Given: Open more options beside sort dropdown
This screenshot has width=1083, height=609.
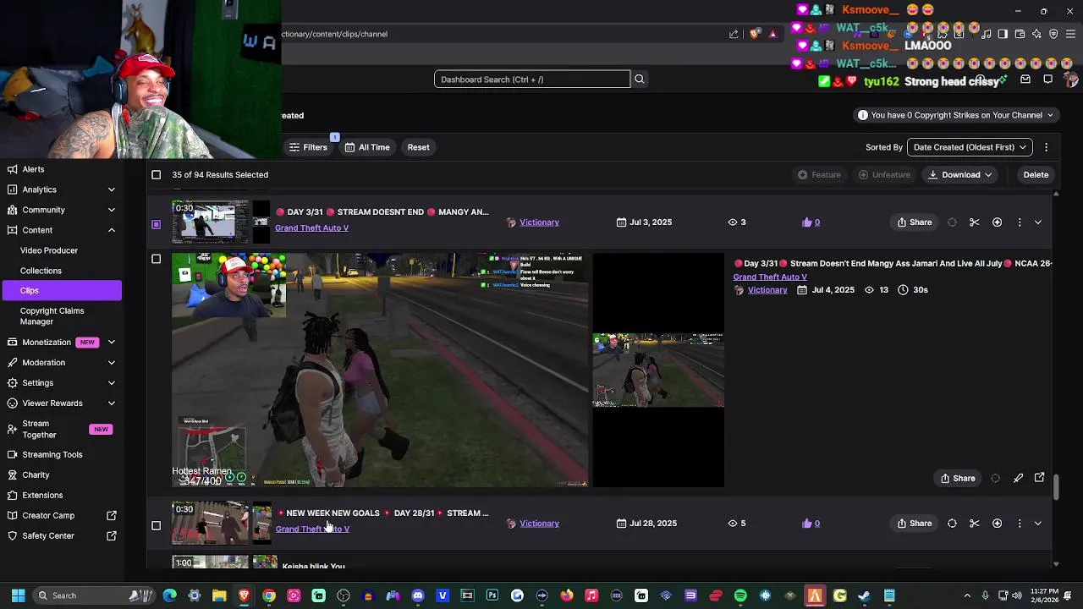Looking at the screenshot, I should (x=1046, y=147).
